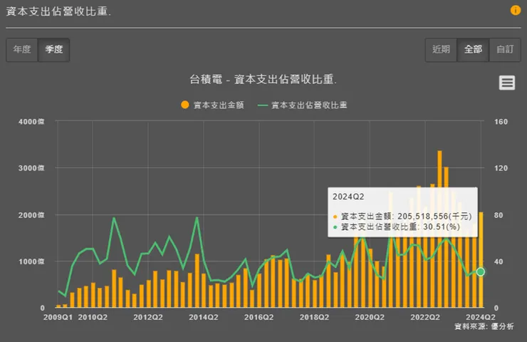This screenshot has width=527, height=342.
Task: Click the 160 right-axis label
Action: click(x=501, y=122)
